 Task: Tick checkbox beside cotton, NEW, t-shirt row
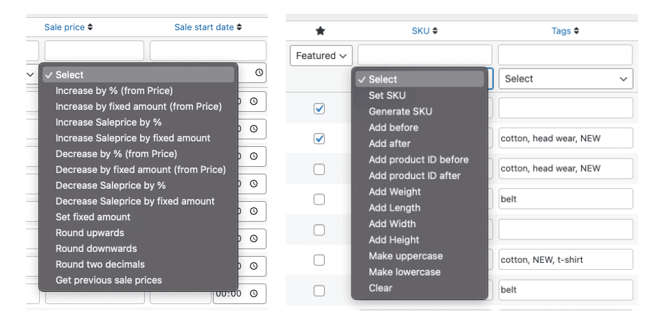(x=319, y=260)
